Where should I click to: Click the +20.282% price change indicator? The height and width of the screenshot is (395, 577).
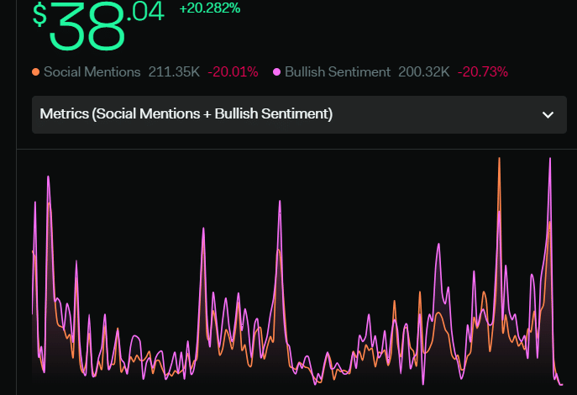[210, 8]
